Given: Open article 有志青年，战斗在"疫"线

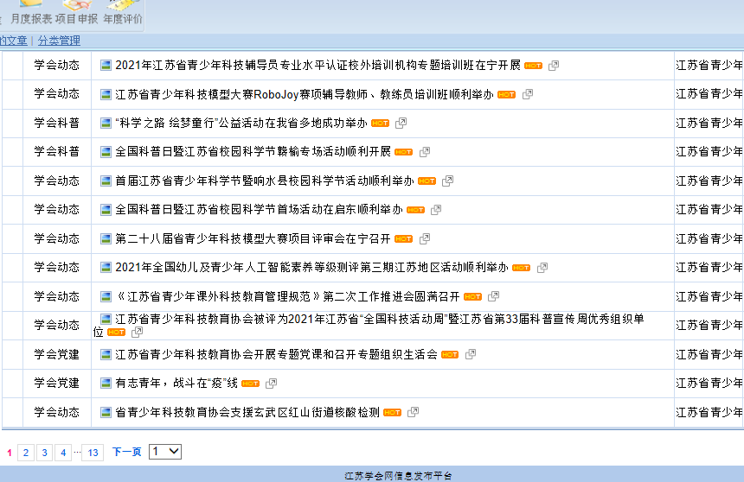Looking at the screenshot, I should (x=176, y=383).
